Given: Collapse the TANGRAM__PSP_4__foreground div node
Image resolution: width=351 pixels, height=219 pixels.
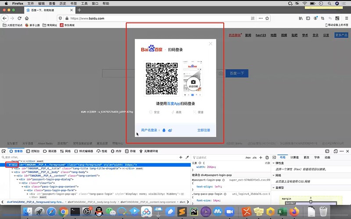Looking at the screenshot, I should (10, 165).
